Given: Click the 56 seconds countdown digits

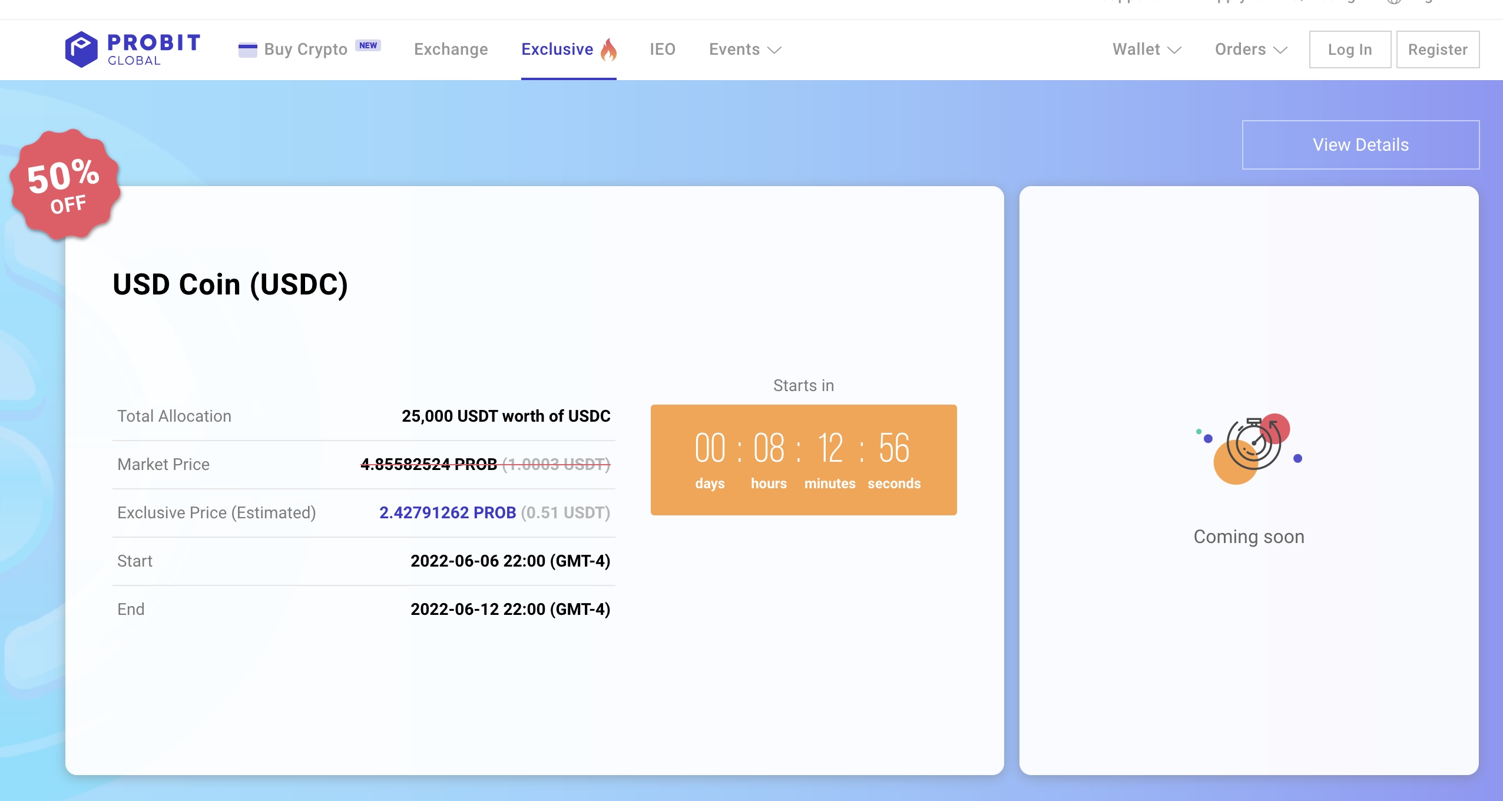Looking at the screenshot, I should pyautogui.click(x=893, y=449).
